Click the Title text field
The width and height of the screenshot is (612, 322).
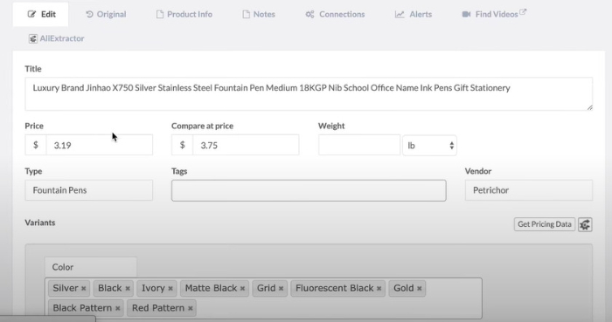pyautogui.click(x=309, y=94)
